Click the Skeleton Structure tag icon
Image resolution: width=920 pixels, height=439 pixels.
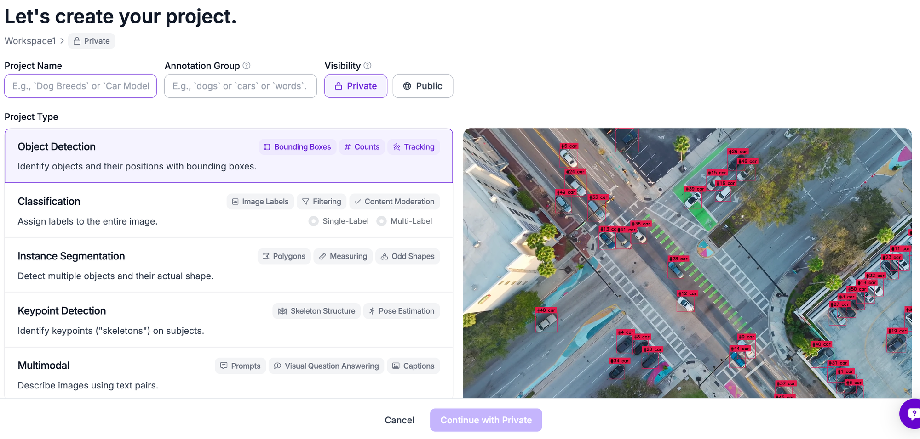coord(282,311)
